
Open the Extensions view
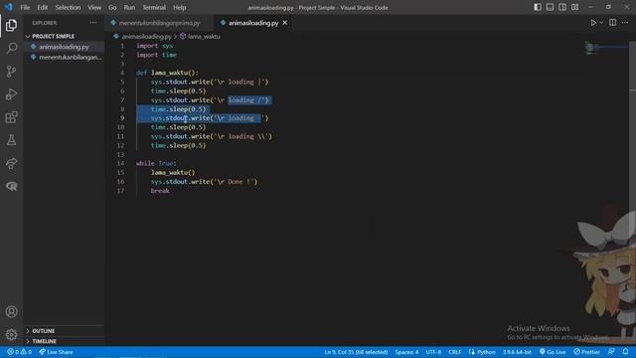coord(11,117)
